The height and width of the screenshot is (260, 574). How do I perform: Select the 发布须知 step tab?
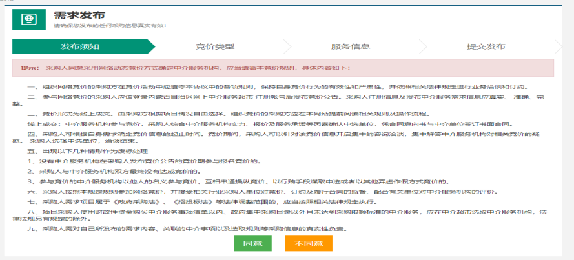[80, 46]
